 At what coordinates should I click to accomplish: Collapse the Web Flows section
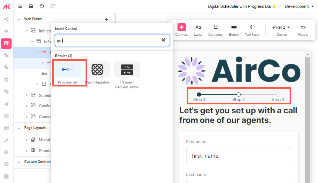coord(19,19)
